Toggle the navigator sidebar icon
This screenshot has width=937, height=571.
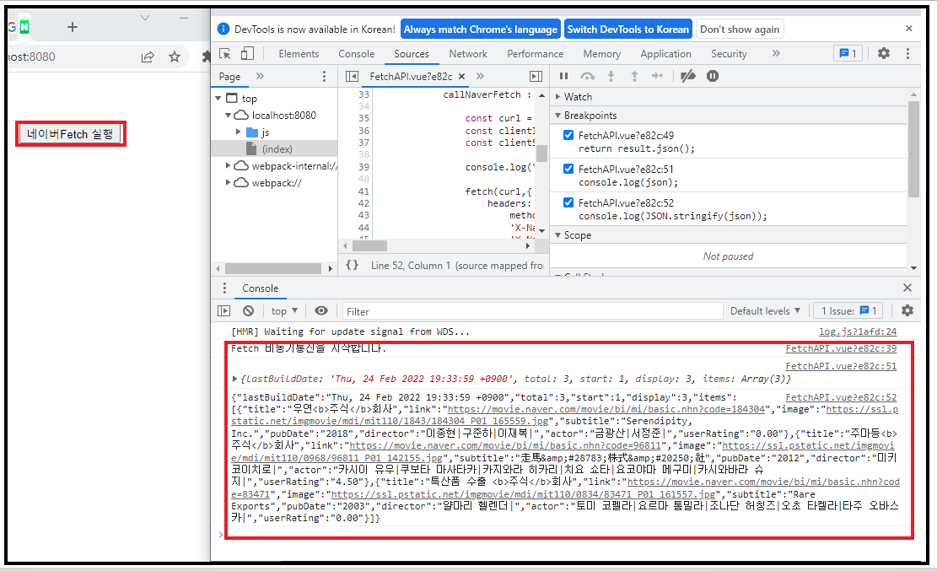pyautogui.click(x=352, y=77)
